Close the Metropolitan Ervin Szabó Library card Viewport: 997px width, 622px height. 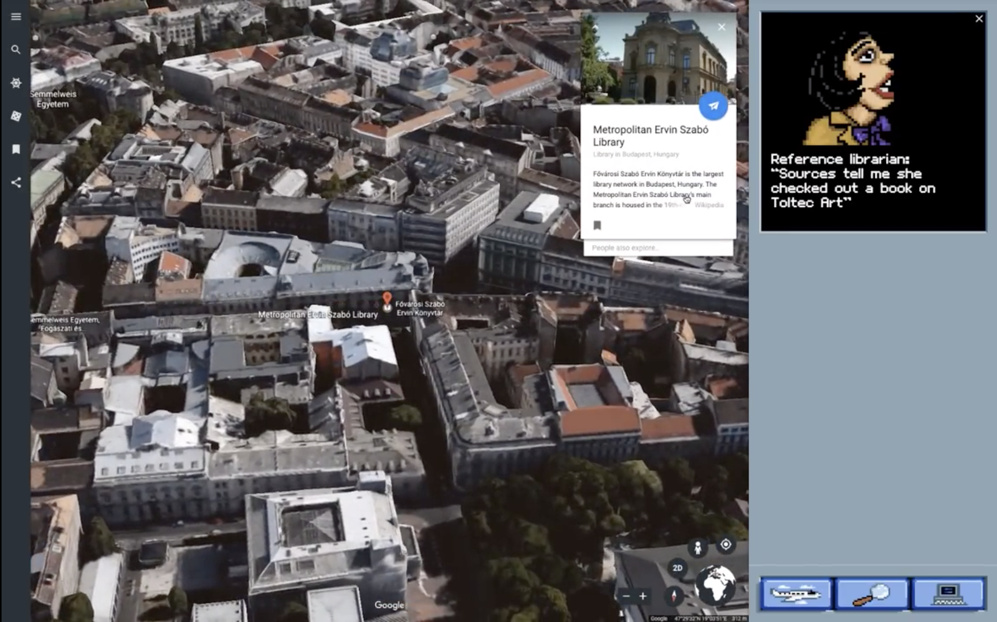[722, 27]
